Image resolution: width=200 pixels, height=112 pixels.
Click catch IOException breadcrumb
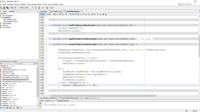click(91, 98)
